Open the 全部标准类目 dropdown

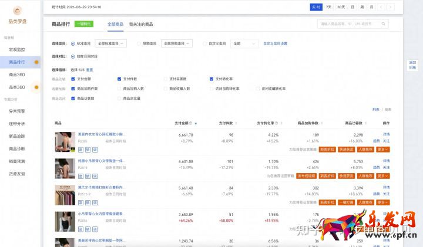110,43
